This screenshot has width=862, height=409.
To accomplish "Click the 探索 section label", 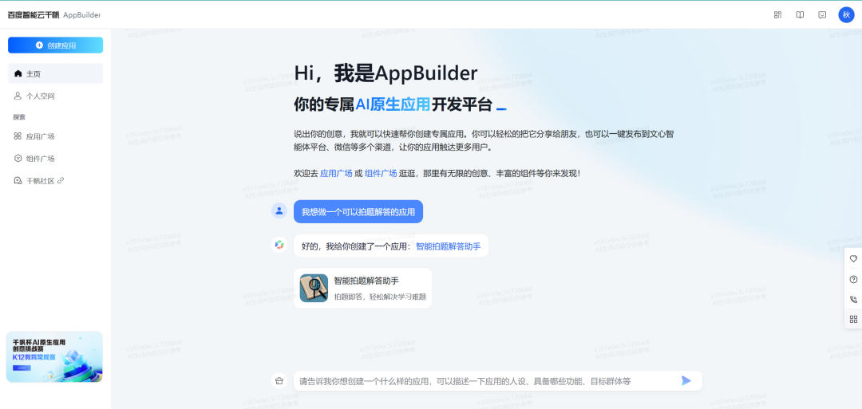I will [19, 117].
